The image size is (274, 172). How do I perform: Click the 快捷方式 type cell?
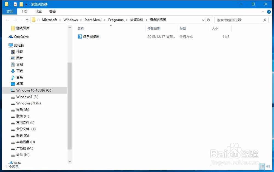(x=186, y=37)
